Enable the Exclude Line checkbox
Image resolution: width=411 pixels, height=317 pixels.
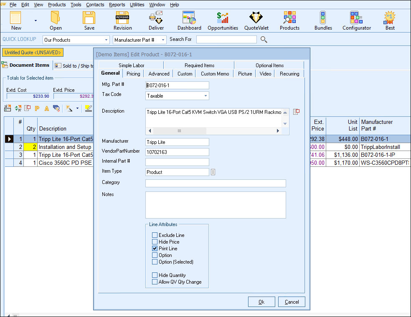[155, 235]
